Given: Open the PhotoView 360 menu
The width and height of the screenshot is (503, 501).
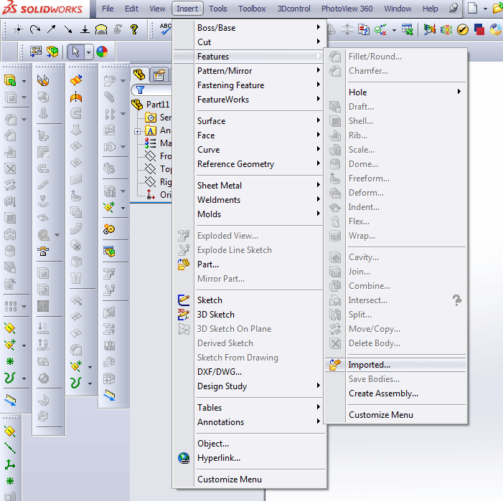Looking at the screenshot, I should point(347,9).
